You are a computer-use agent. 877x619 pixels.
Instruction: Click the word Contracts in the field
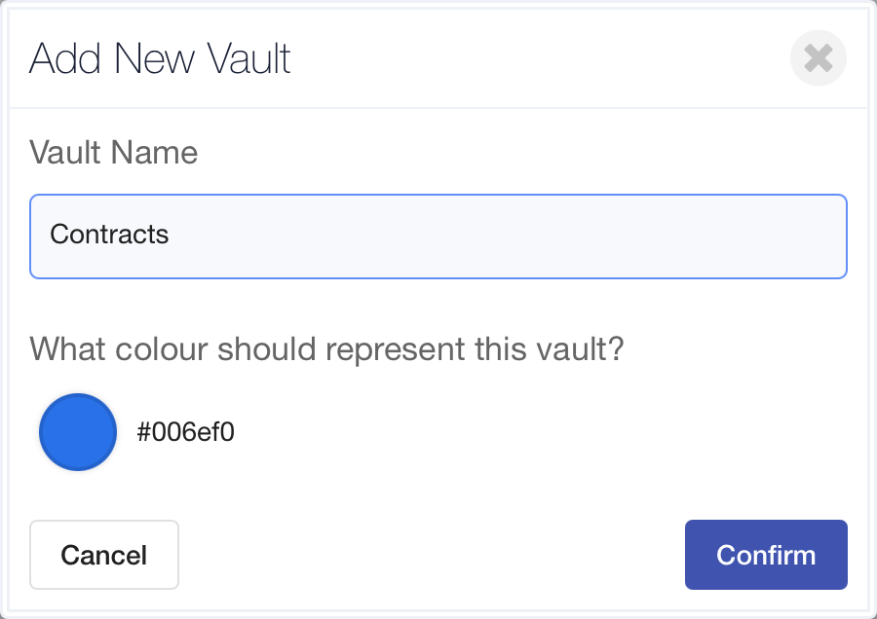click(x=109, y=235)
